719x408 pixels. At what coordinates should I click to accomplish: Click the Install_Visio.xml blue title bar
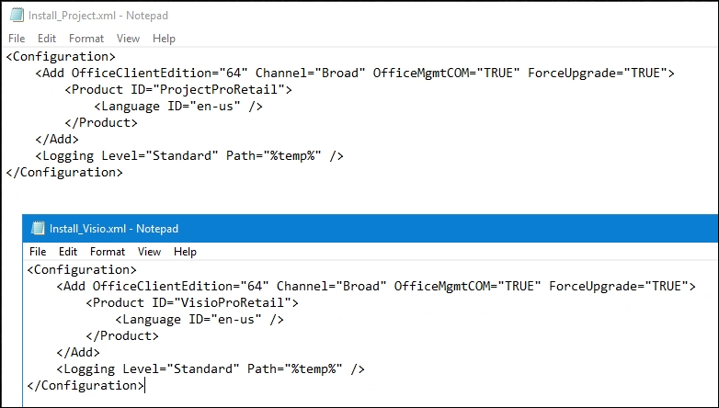(371, 228)
